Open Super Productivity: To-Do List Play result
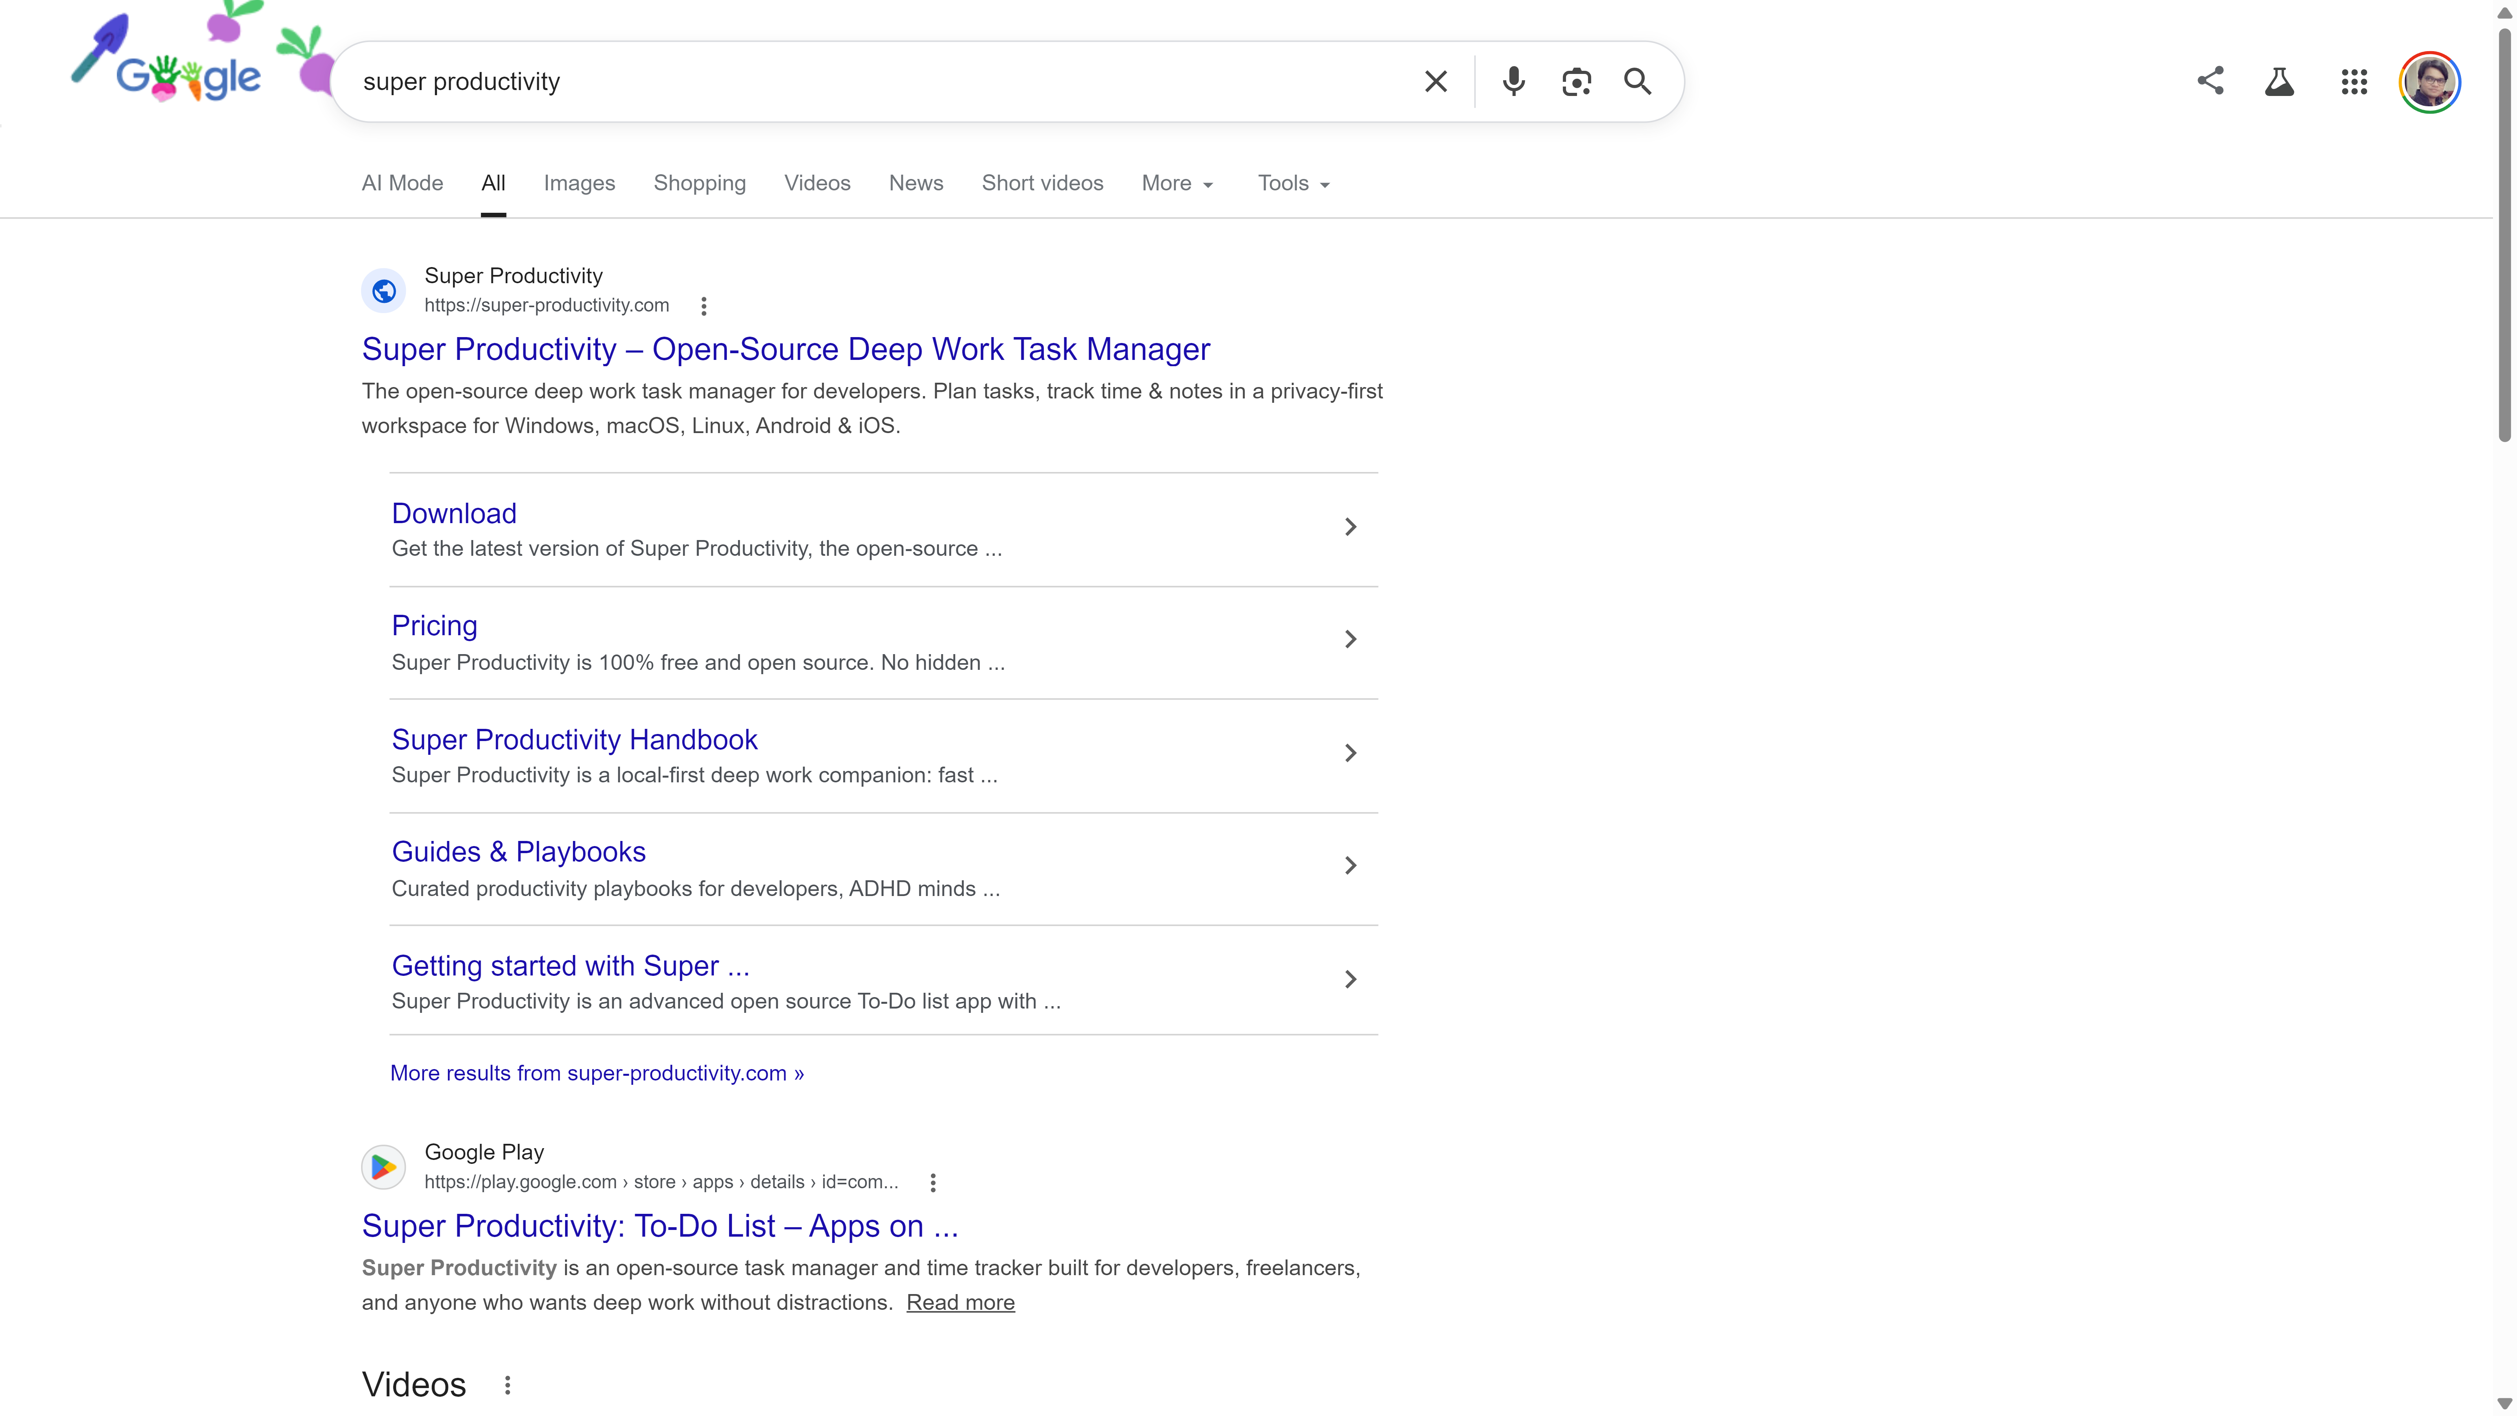The width and height of the screenshot is (2517, 1416). point(661,1226)
